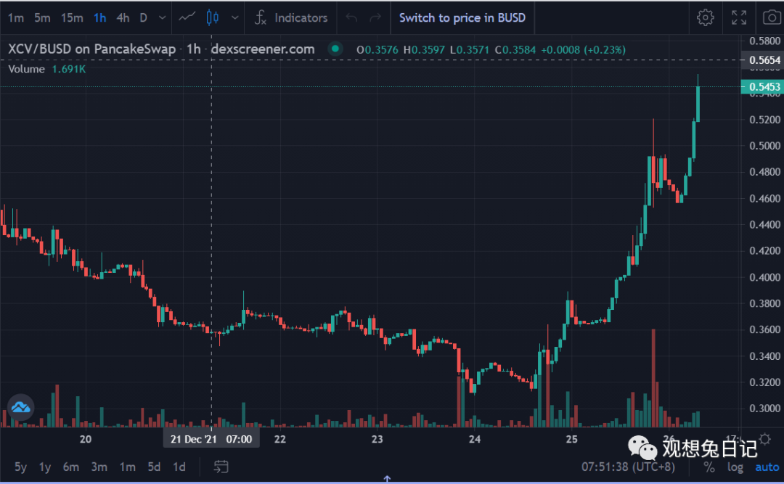The image size is (784, 484).
Task: Choose the line chart style icon
Action: coord(187,17)
